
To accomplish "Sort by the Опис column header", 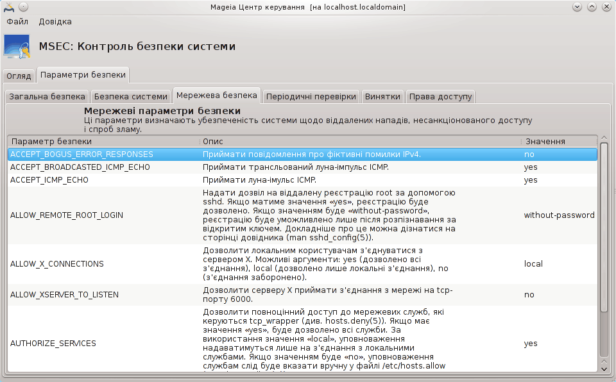I will 360,142.
